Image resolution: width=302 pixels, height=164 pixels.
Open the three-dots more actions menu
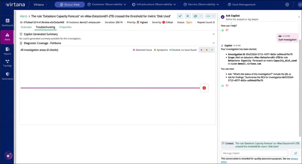[x=208, y=16]
